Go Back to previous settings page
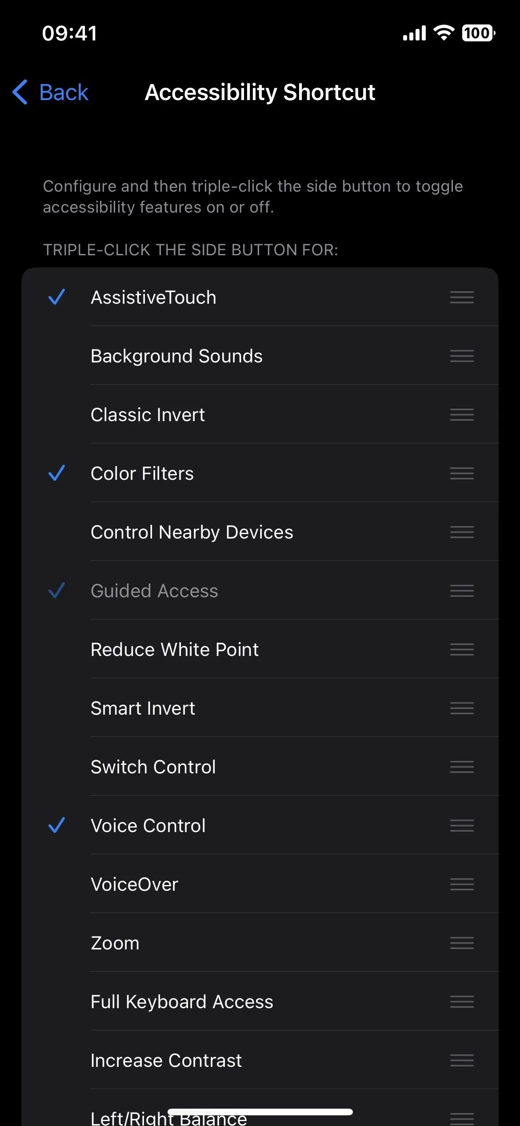520x1126 pixels. click(x=50, y=92)
